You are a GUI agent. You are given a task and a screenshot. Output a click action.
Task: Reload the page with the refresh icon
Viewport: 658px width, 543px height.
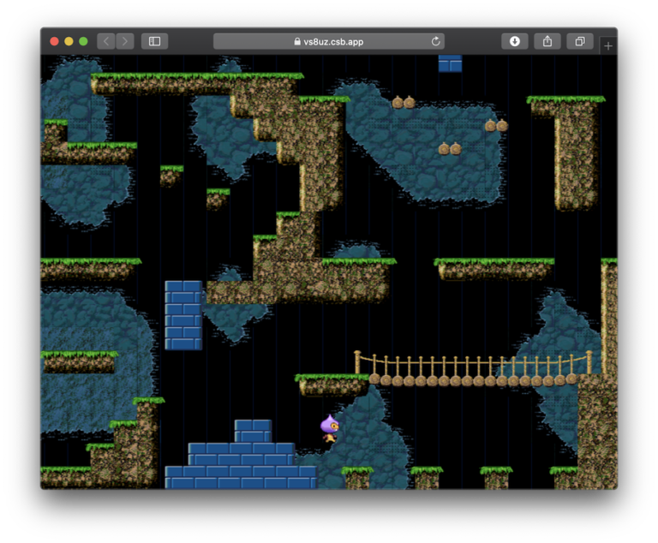[x=435, y=41]
